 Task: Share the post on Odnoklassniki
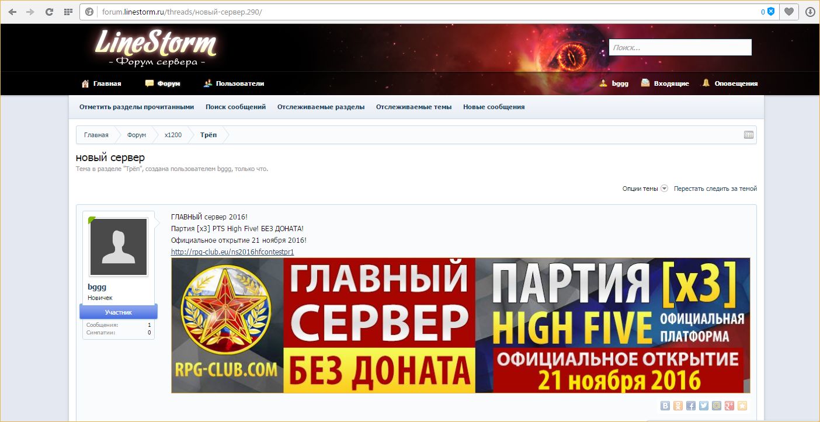point(677,406)
